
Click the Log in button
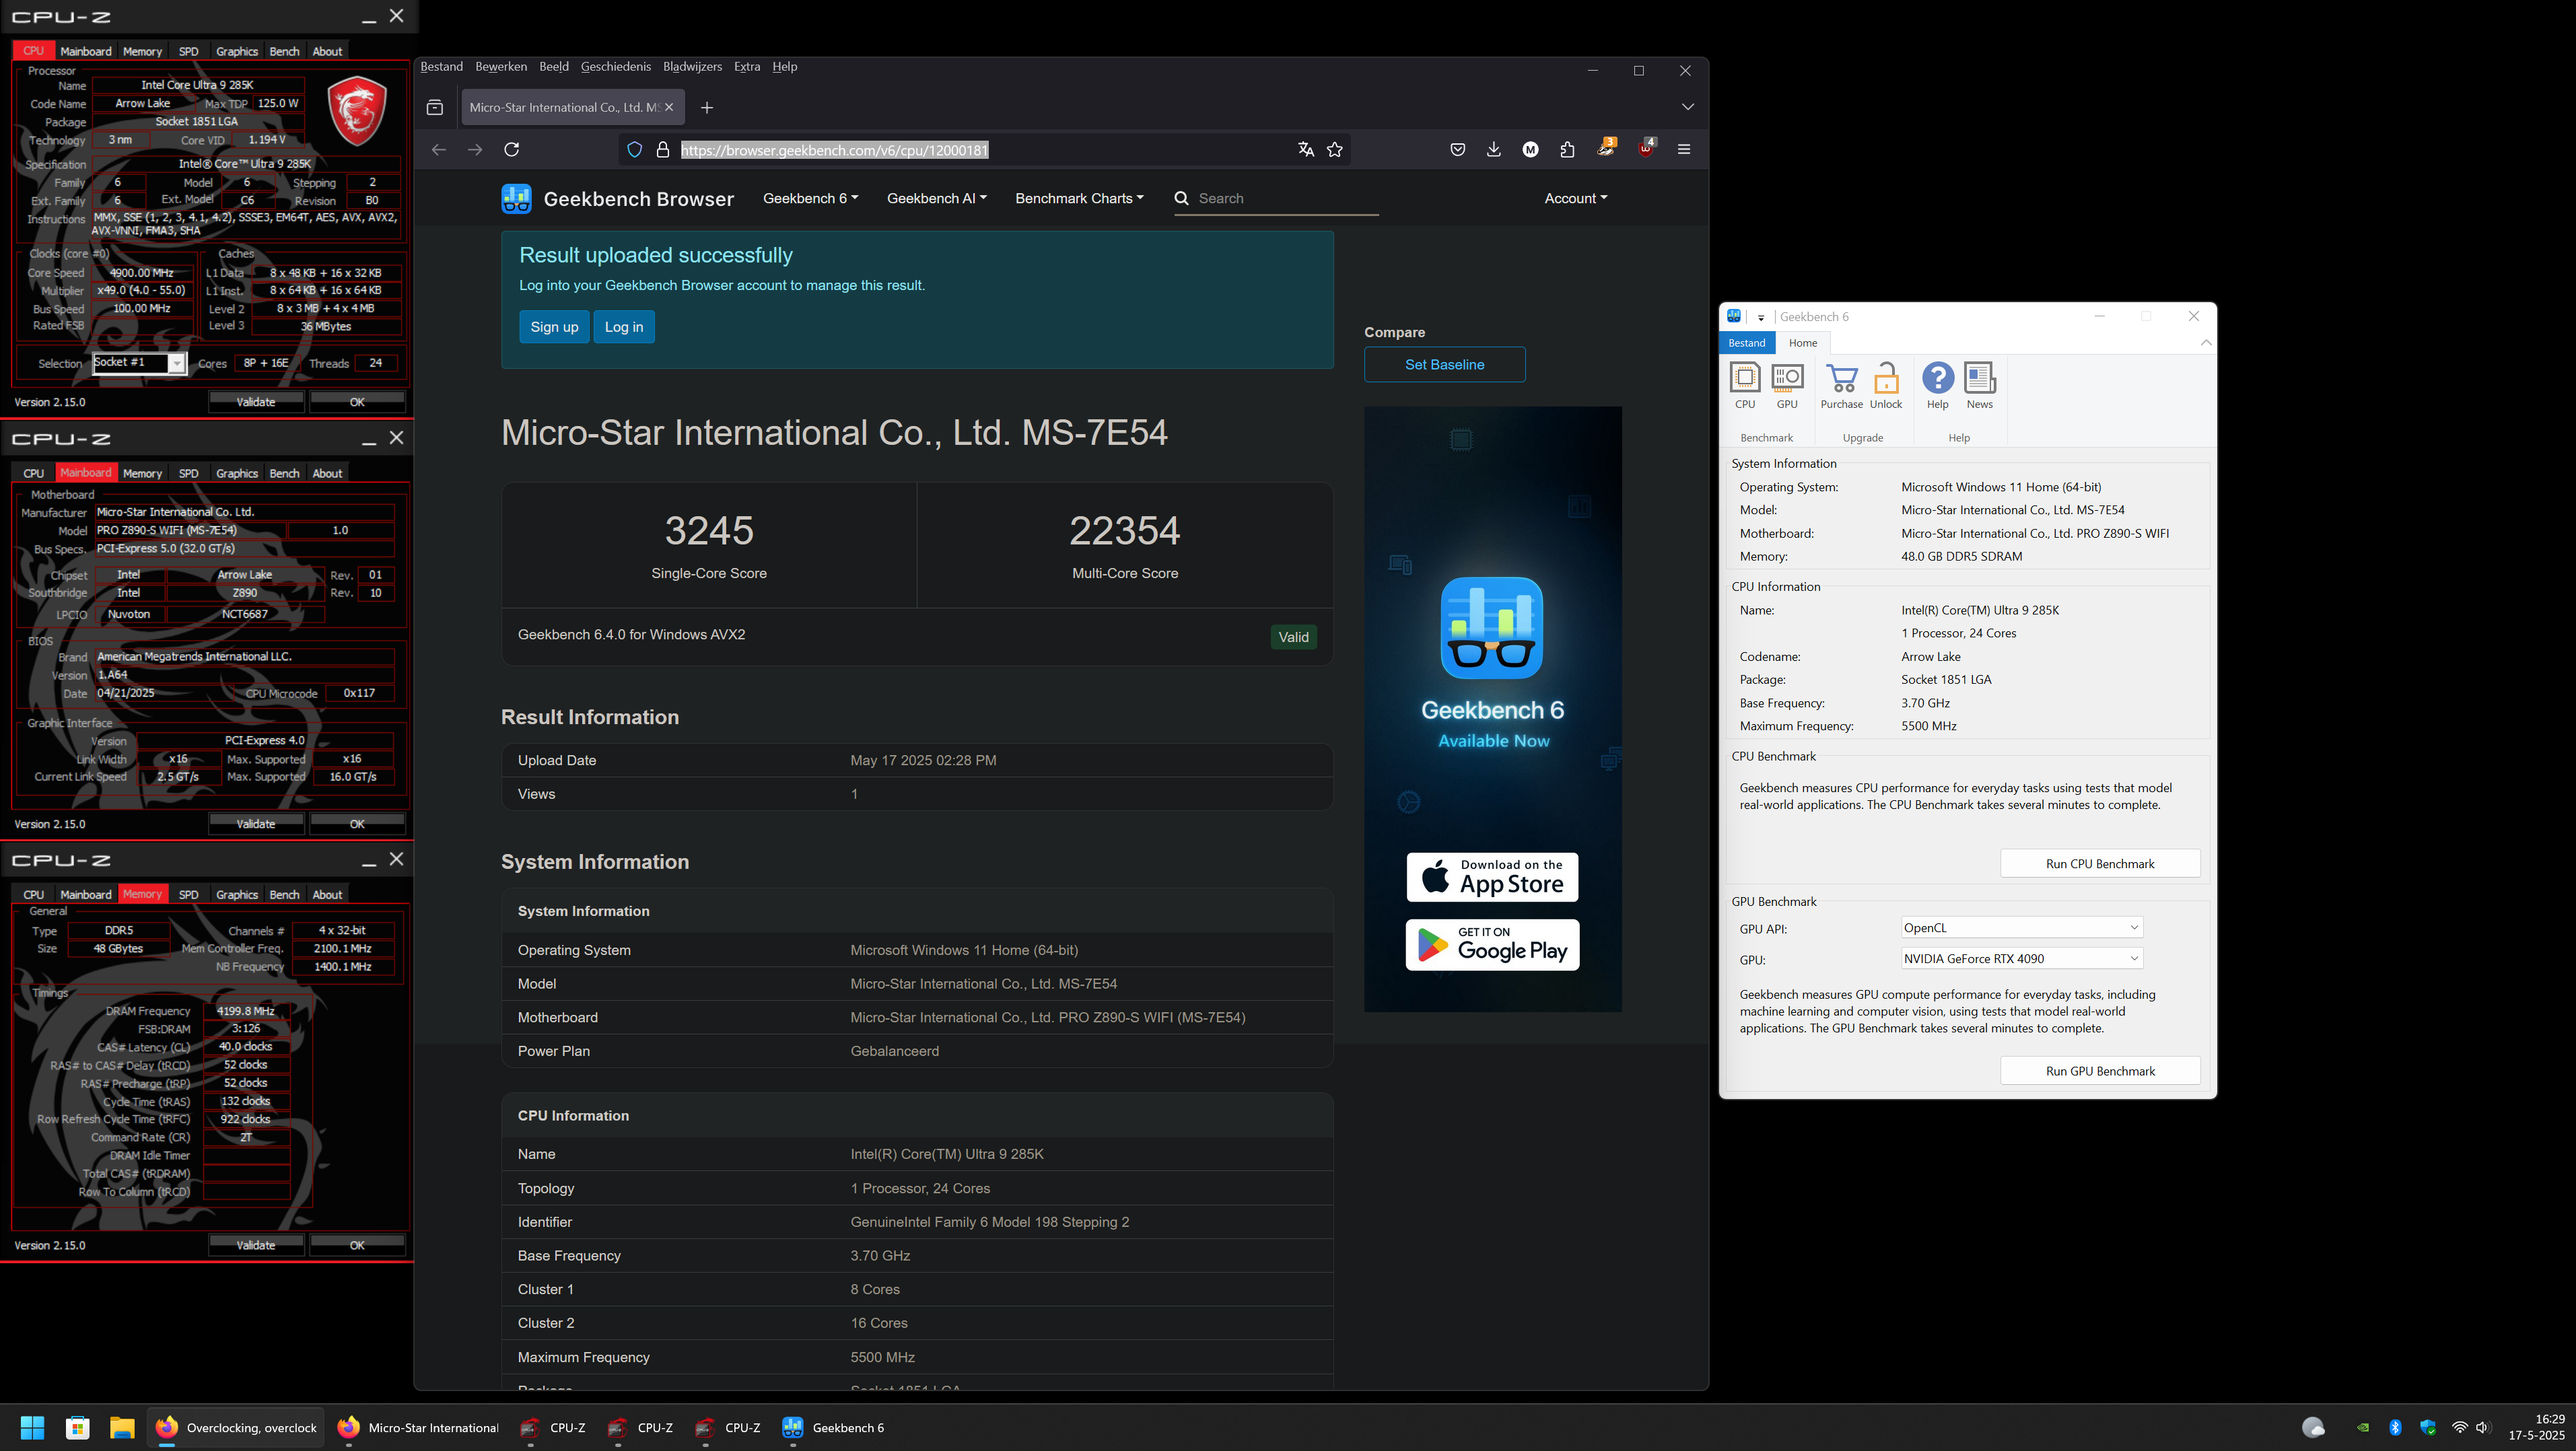coord(624,327)
